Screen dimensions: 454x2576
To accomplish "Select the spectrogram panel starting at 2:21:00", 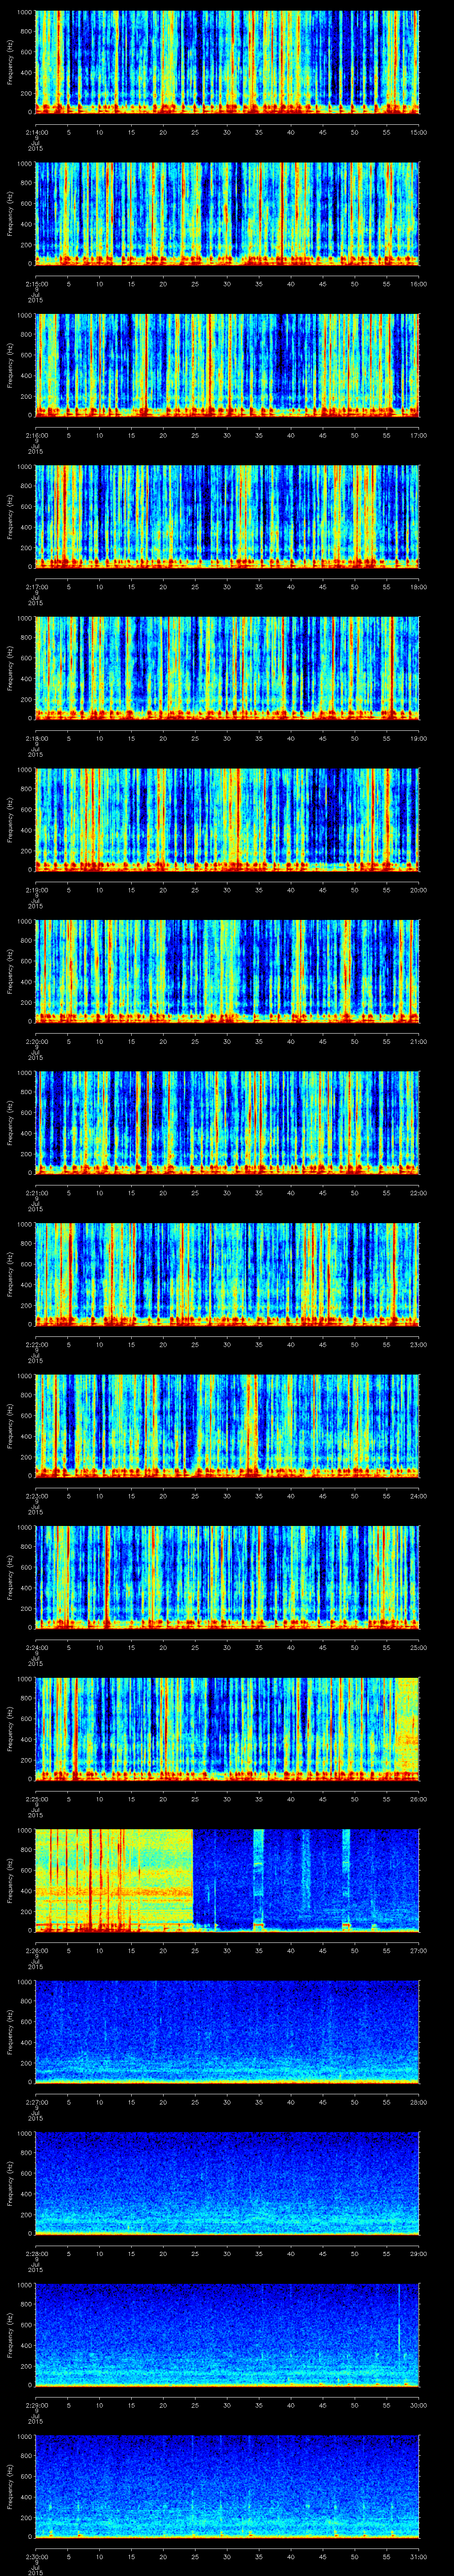I will point(227,1122).
